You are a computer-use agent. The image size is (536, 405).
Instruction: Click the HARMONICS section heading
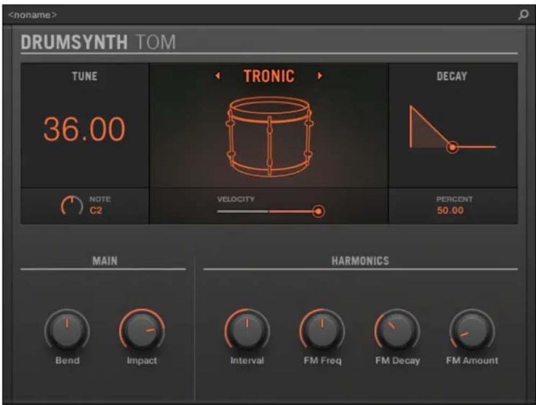[x=360, y=261]
